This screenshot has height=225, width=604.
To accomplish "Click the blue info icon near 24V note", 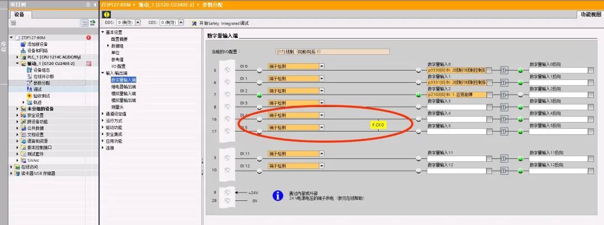I will [x=278, y=195].
